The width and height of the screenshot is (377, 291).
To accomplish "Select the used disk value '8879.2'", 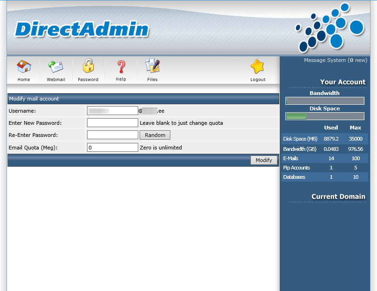I will [331, 139].
